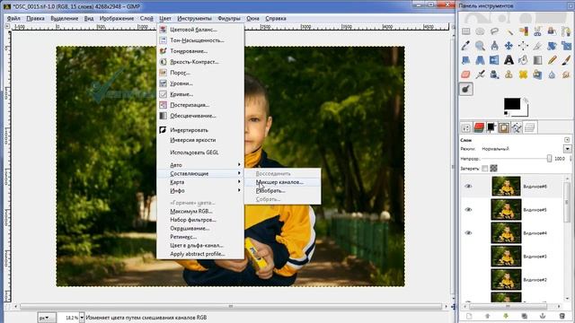Click the duplicate layer icon
Viewport: 575px width, 323px height.
[x=525, y=316]
